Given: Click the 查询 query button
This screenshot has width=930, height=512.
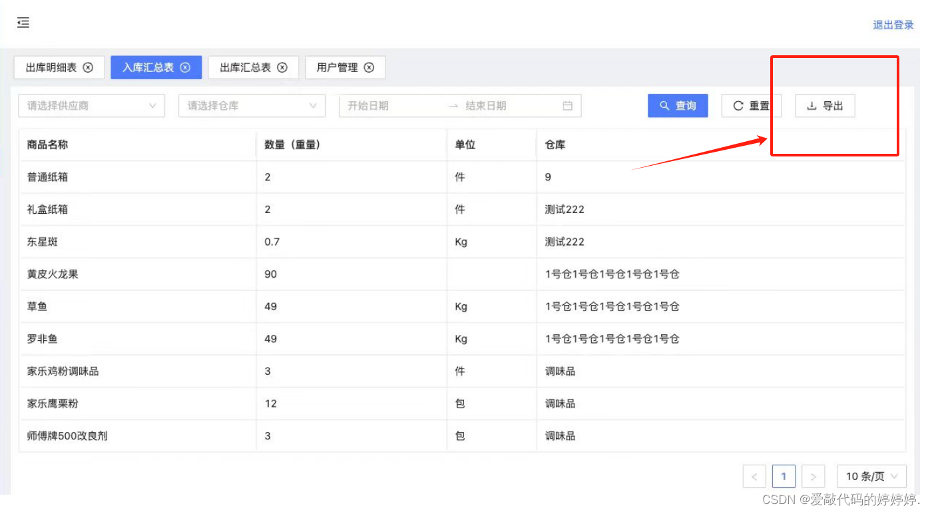Looking at the screenshot, I should (x=678, y=105).
